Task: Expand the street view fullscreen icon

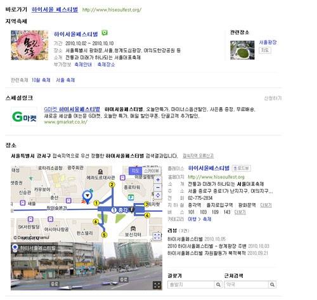Action: [157, 285]
